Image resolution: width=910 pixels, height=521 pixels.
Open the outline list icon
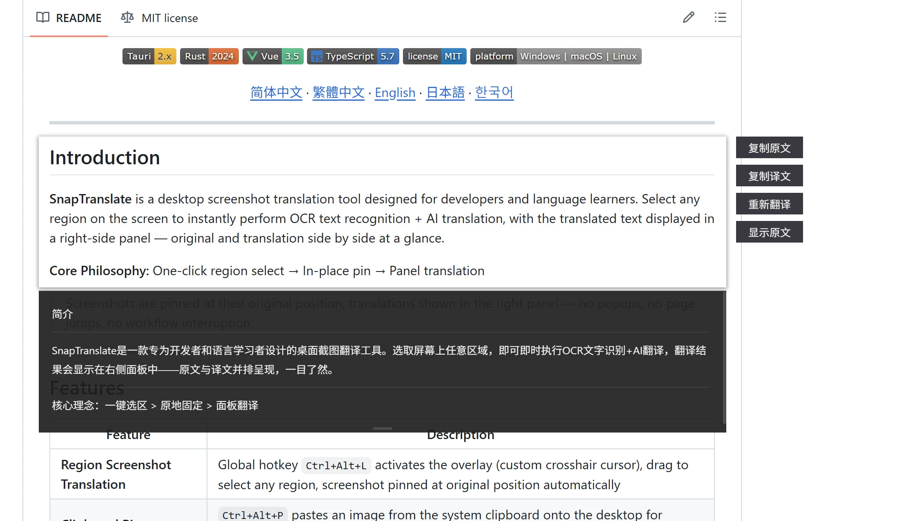(720, 17)
